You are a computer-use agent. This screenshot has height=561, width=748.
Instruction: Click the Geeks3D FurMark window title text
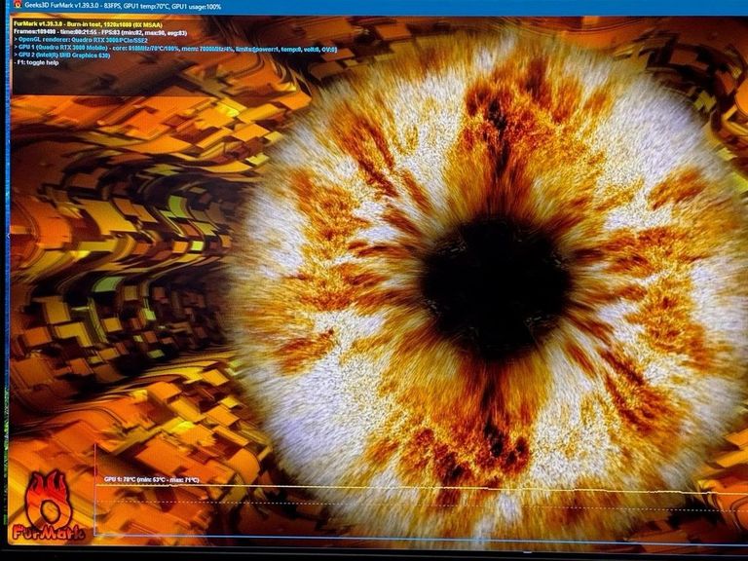click(61, 7)
